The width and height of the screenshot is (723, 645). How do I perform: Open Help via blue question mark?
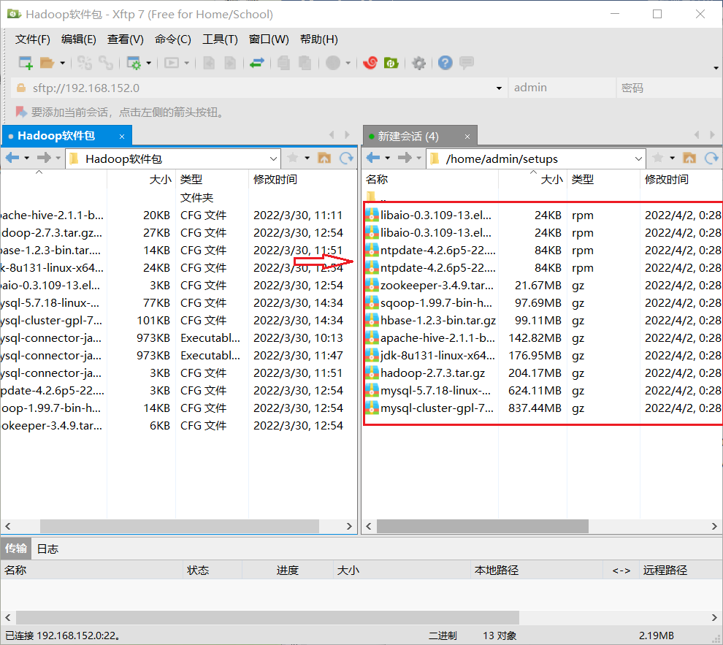[x=445, y=63]
